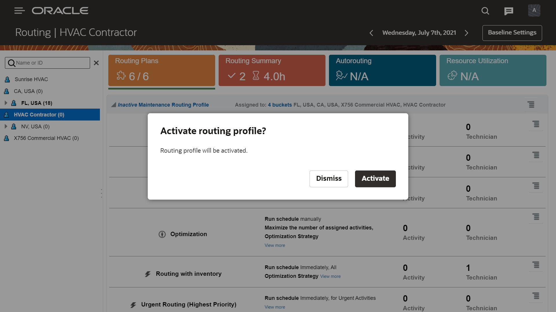556x312 pixels.
Task: Click the Oracle logo
Action: pyautogui.click(x=60, y=11)
